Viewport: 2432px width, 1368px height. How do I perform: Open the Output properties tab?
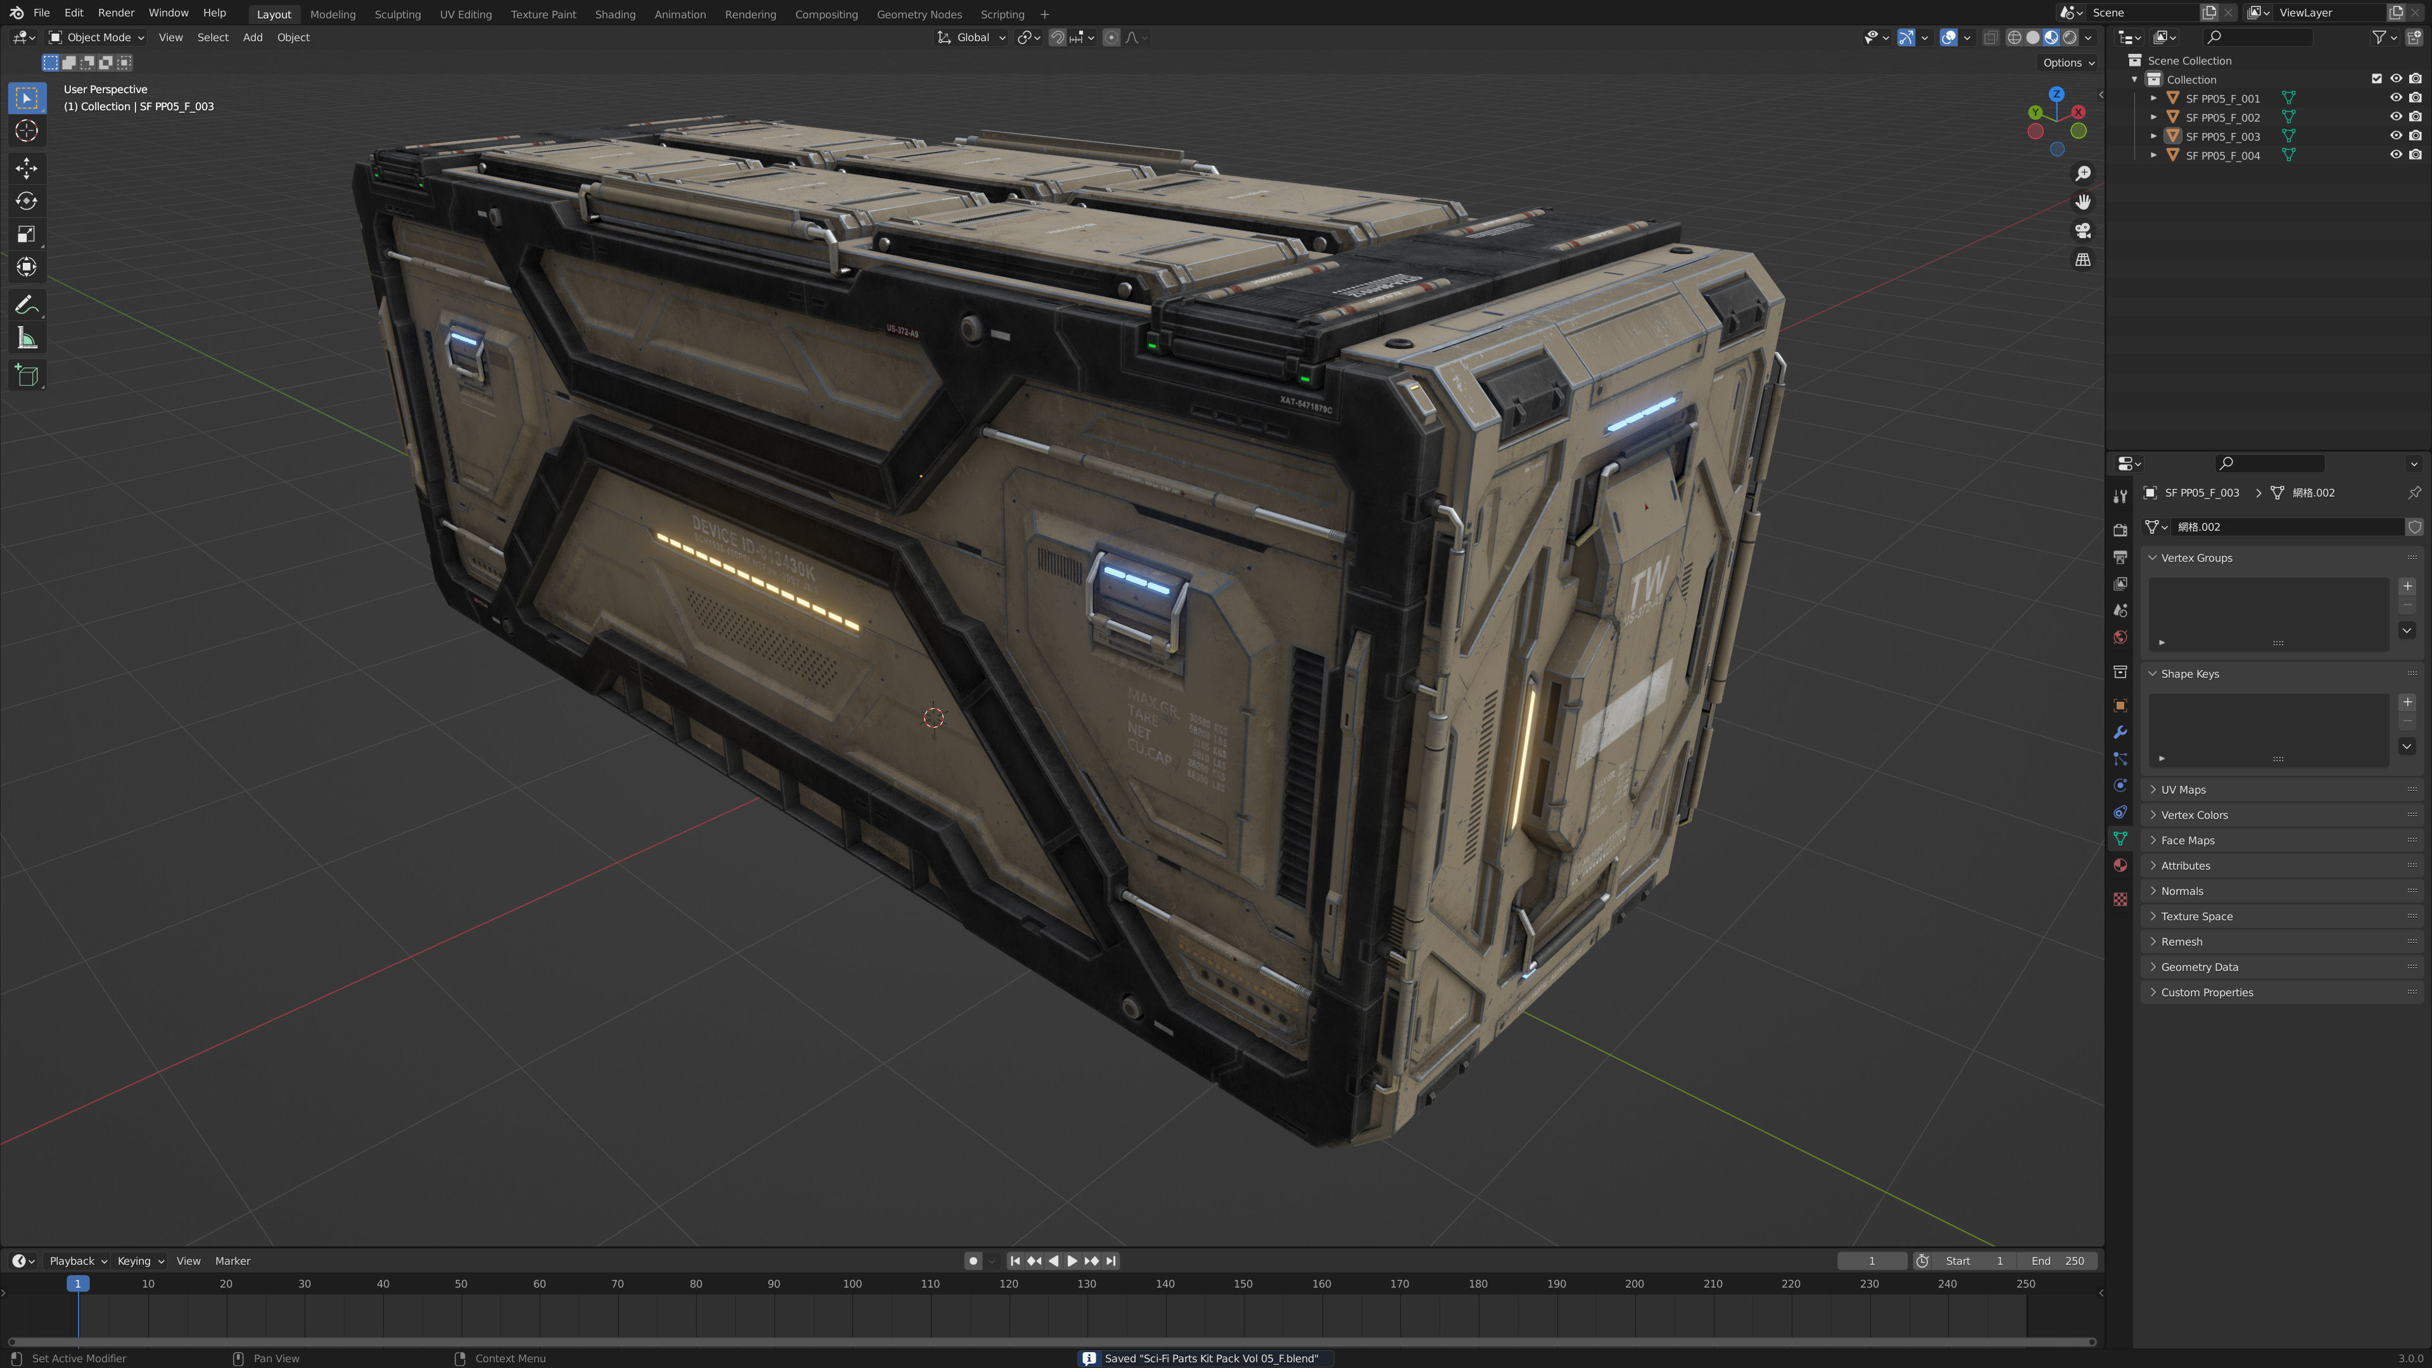[x=2120, y=557]
